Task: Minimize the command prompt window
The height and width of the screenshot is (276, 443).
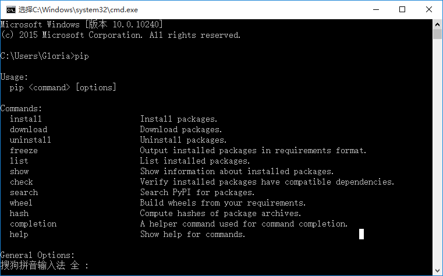Action: click(x=376, y=9)
